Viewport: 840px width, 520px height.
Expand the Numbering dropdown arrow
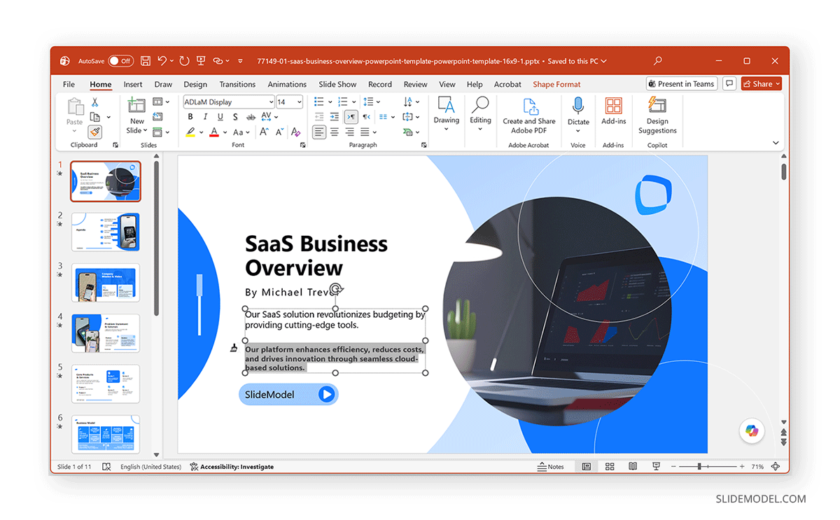click(355, 102)
